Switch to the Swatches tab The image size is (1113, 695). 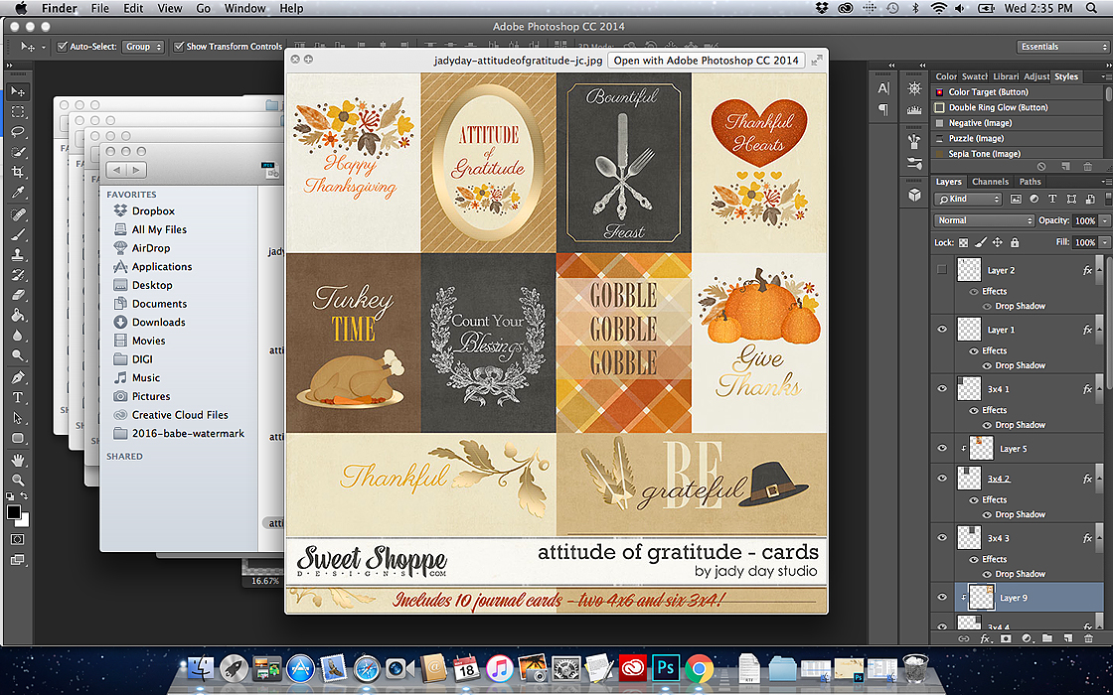(x=975, y=76)
